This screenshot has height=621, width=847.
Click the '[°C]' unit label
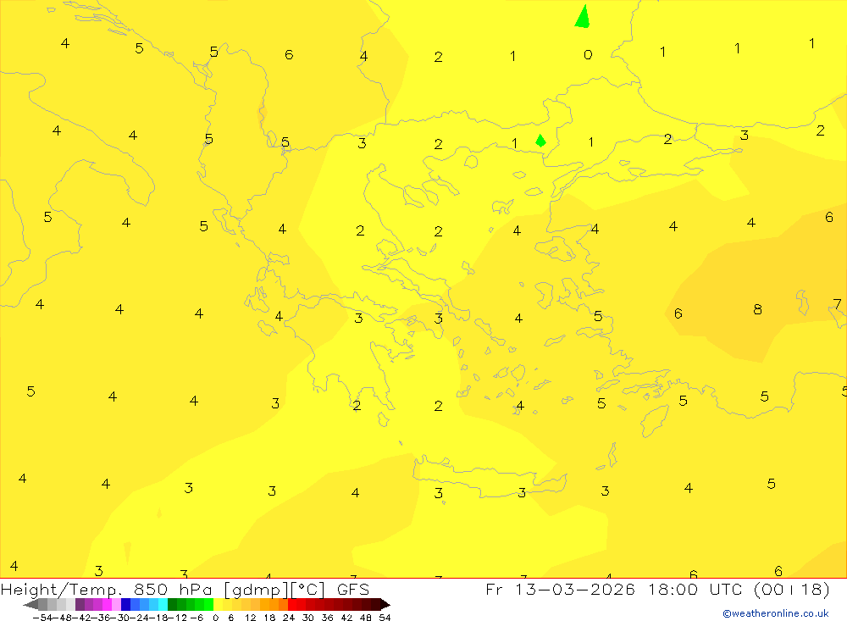[308, 590]
